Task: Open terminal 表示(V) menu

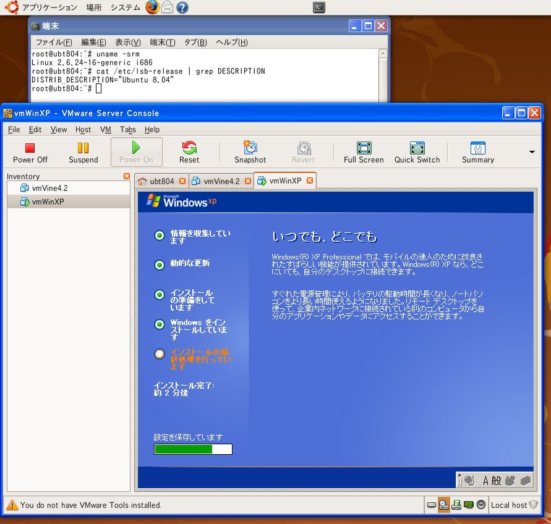Action: coord(128,43)
